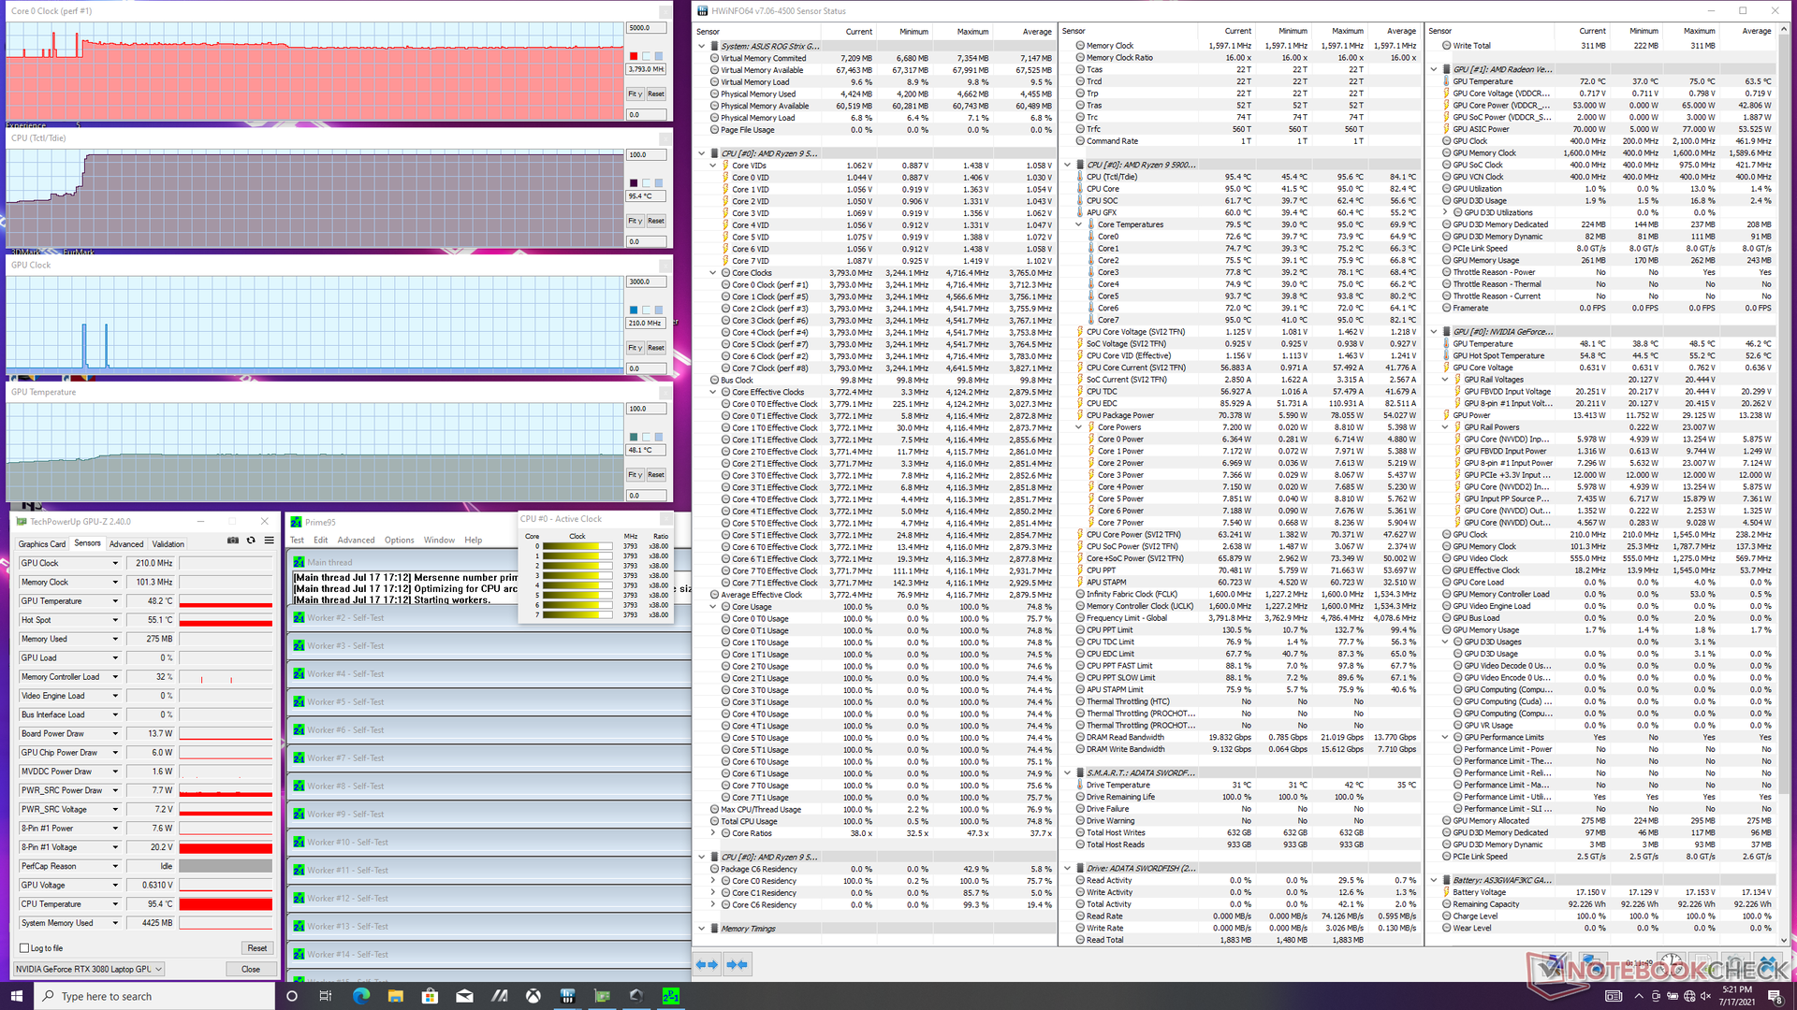1797x1010 pixels.
Task: Click the Xbox icon in the taskbar
Action: click(x=533, y=996)
